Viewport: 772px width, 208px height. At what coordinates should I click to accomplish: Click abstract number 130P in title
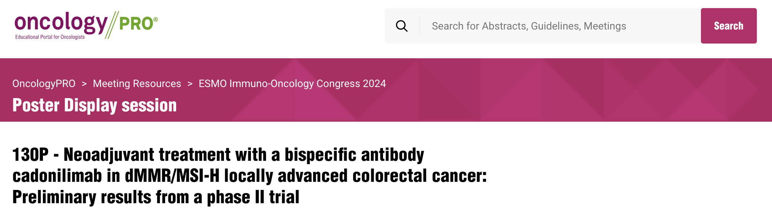[30, 155]
